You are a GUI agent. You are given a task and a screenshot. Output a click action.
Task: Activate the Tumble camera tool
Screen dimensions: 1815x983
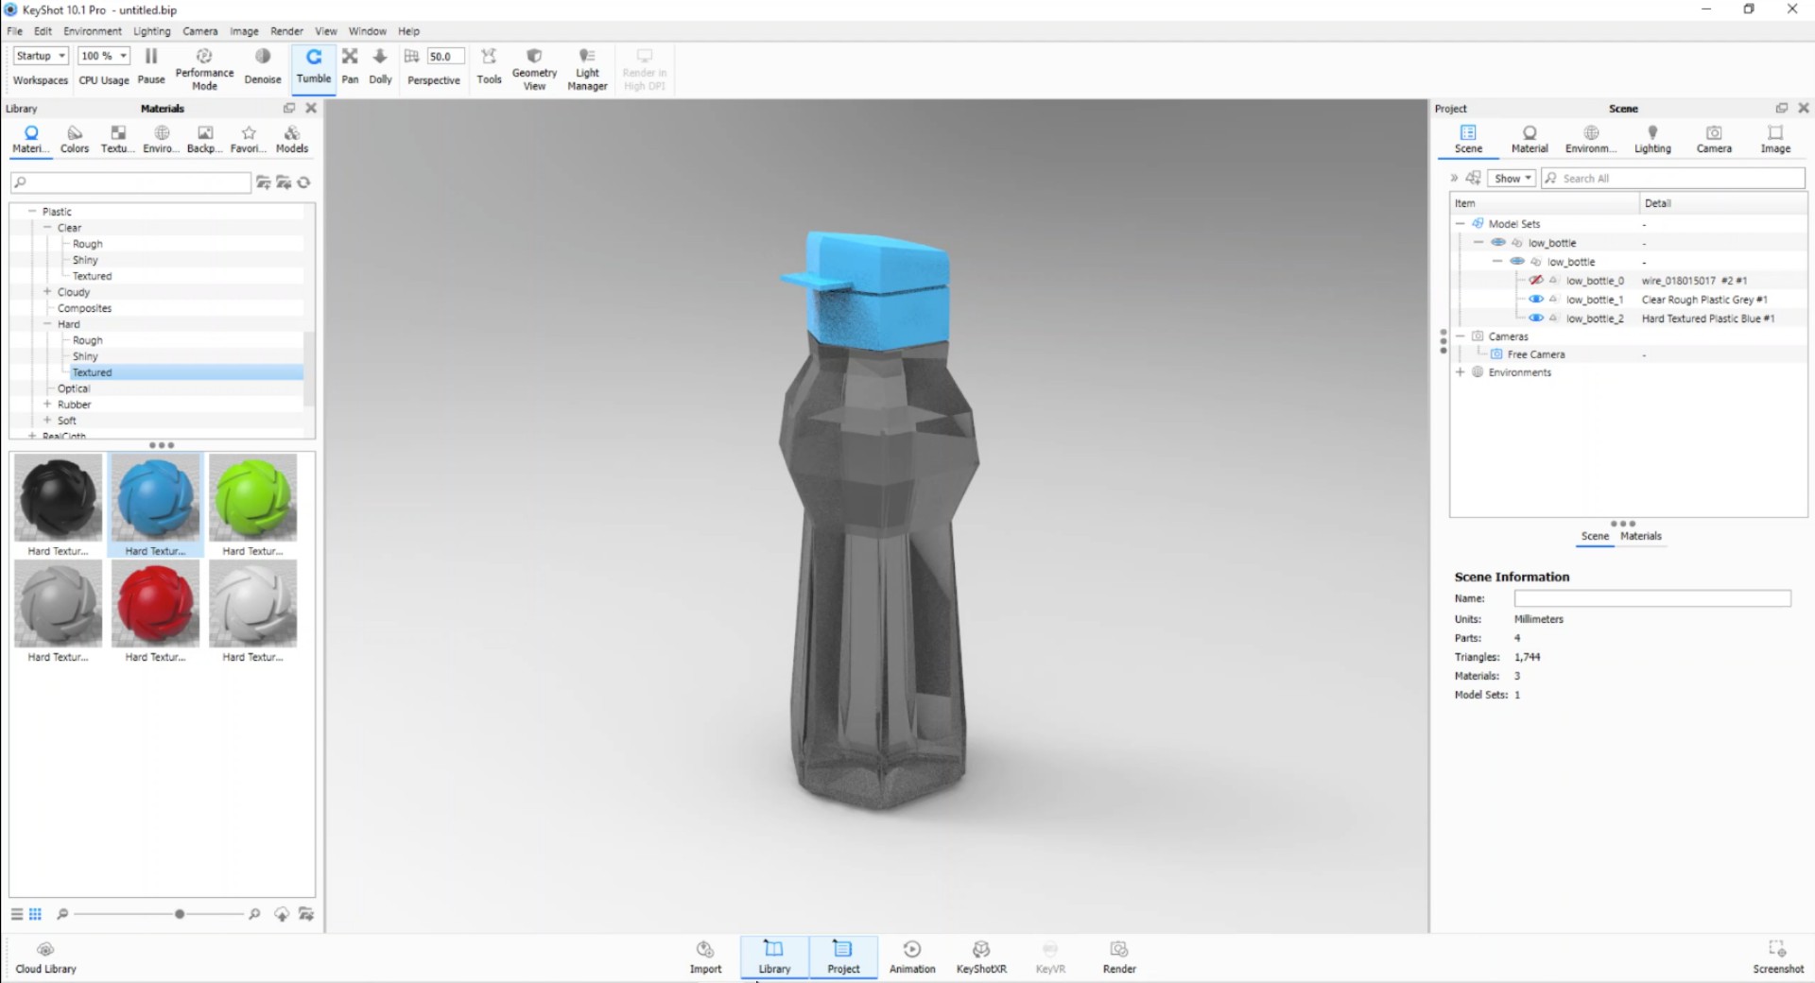click(314, 66)
